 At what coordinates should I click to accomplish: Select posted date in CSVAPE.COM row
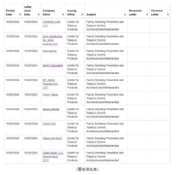13,22
